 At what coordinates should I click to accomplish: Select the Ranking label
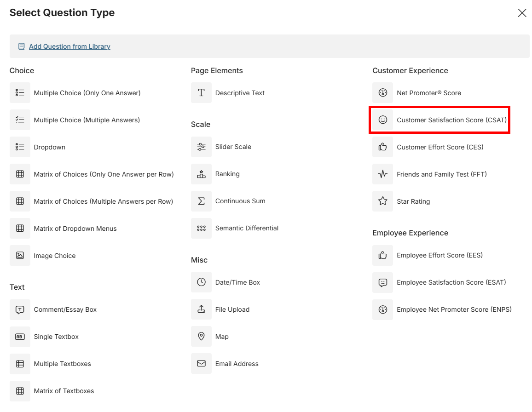coord(227,174)
